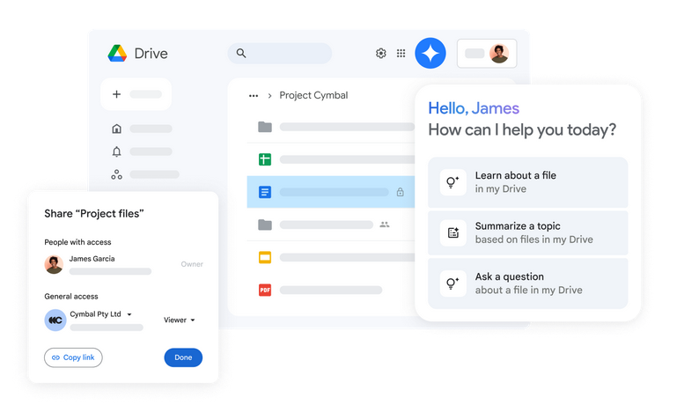Click the Project Cymbal breadcrumb
The height and width of the screenshot is (405, 677).
pos(313,95)
